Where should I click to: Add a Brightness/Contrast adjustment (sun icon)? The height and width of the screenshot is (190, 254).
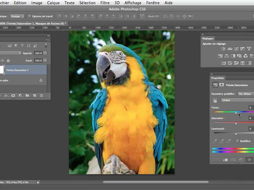223,49
